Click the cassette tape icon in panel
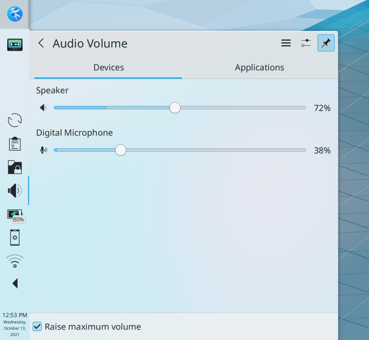 (x=15, y=45)
